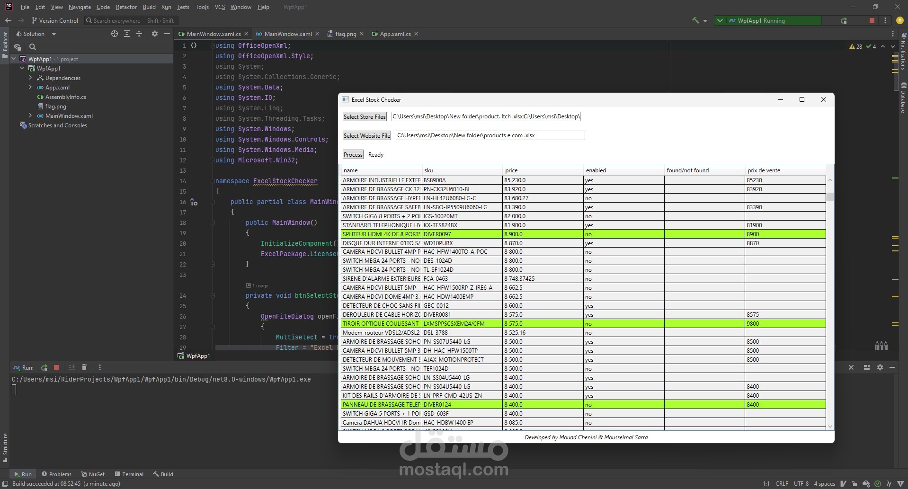908x489 pixels.
Task: Click Expand All in Solution panel
Action: 127,34
